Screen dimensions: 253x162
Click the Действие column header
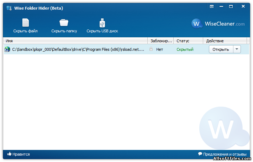coord(225,41)
